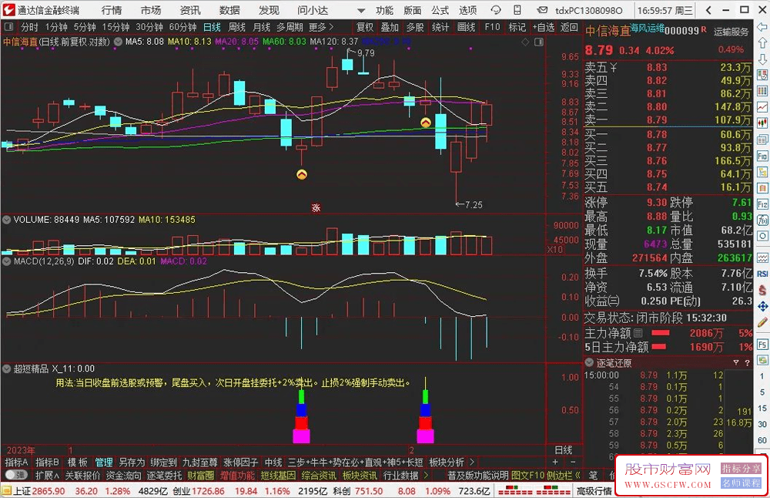The height and width of the screenshot is (498, 770).
Task: Click the 涨 marker under the price chart
Action: click(316, 207)
